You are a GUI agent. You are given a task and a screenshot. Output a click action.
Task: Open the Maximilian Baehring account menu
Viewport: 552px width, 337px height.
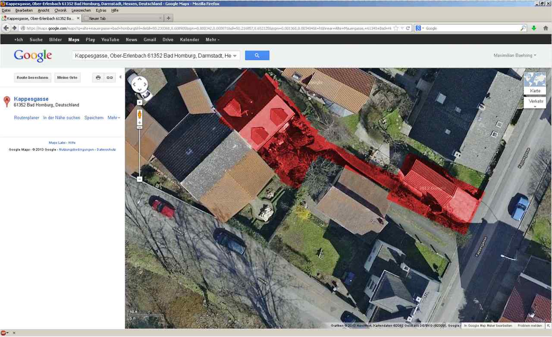click(x=514, y=56)
